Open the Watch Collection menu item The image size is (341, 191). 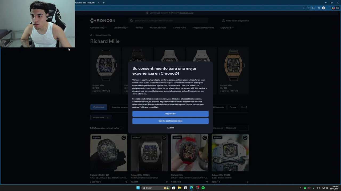point(158,28)
